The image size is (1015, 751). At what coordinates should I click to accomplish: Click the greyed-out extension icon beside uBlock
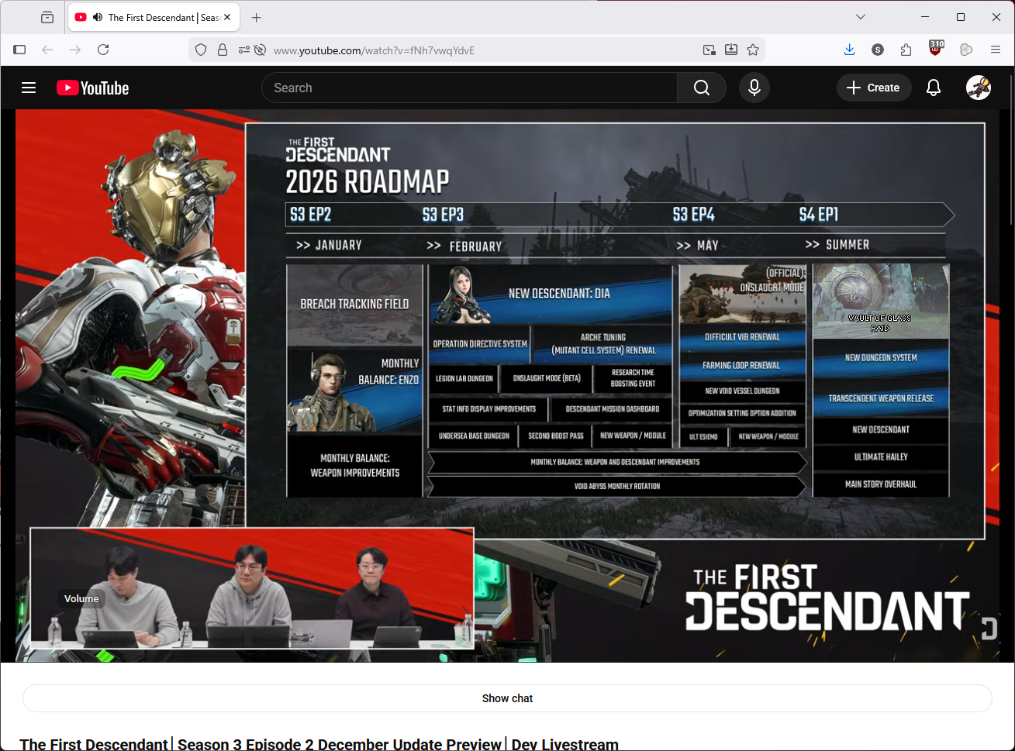tap(966, 50)
